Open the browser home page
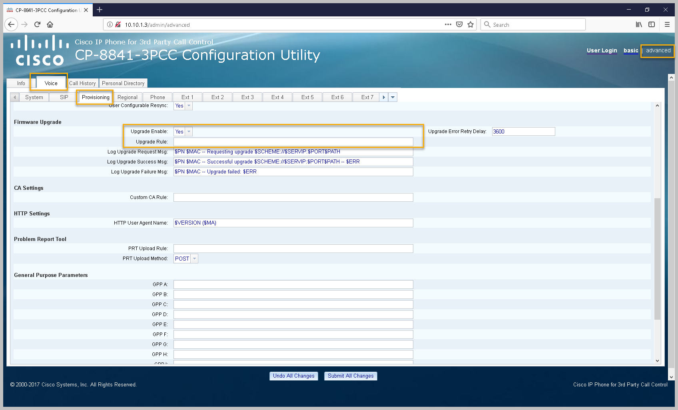The height and width of the screenshot is (410, 678). click(x=50, y=24)
